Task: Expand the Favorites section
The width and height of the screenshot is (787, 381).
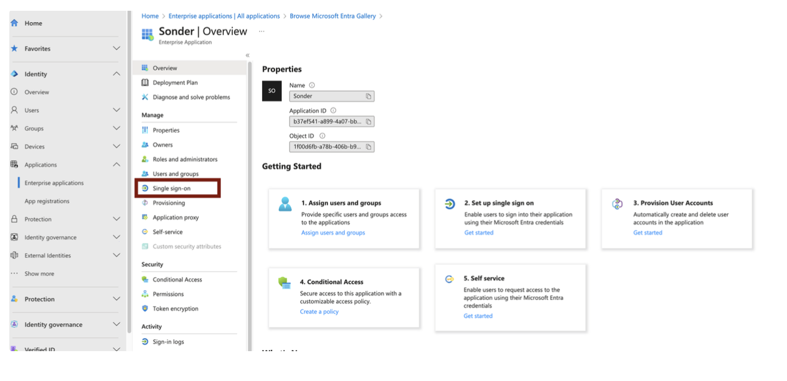Action: pyautogui.click(x=116, y=48)
